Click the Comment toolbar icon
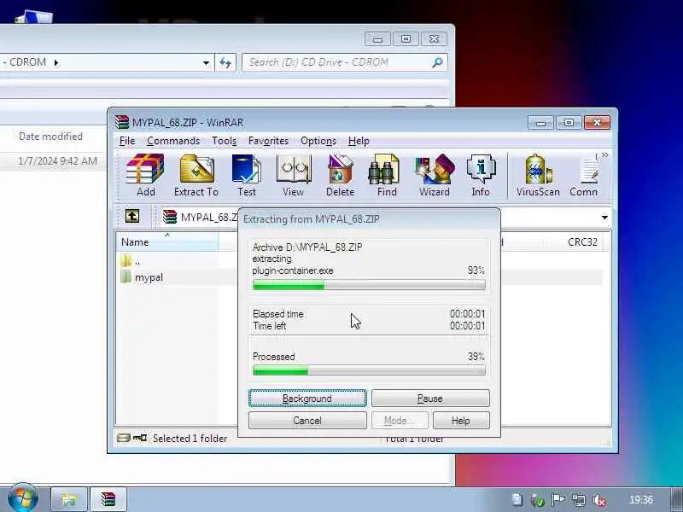 point(584,175)
